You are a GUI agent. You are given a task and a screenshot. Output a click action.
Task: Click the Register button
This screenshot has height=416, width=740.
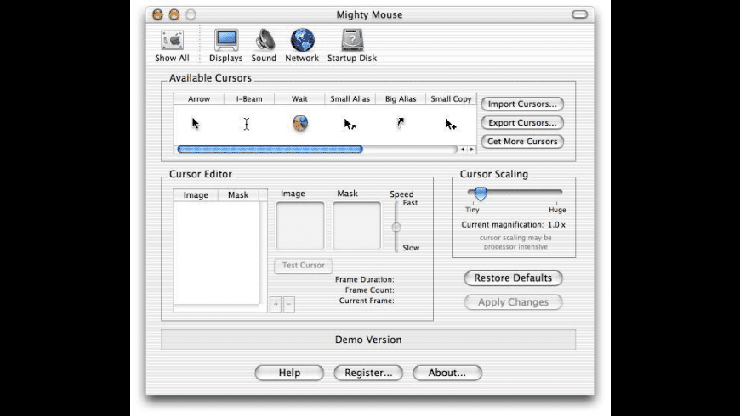(x=368, y=373)
